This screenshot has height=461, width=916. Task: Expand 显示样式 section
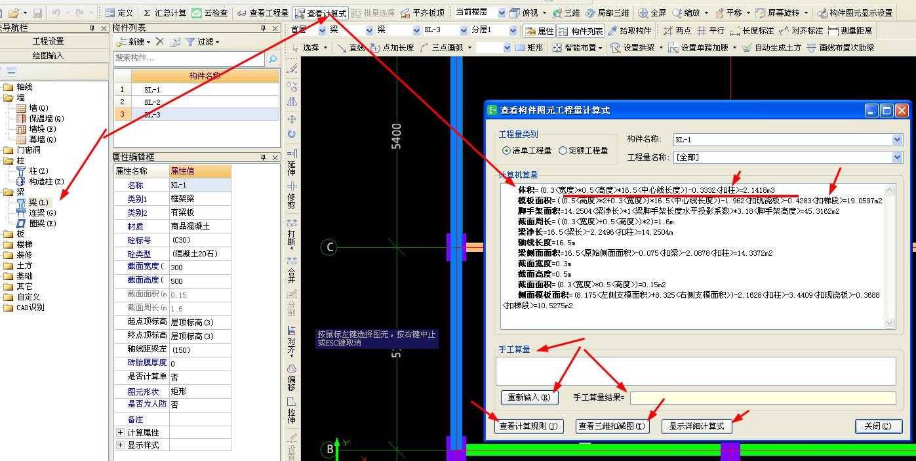coord(120,445)
